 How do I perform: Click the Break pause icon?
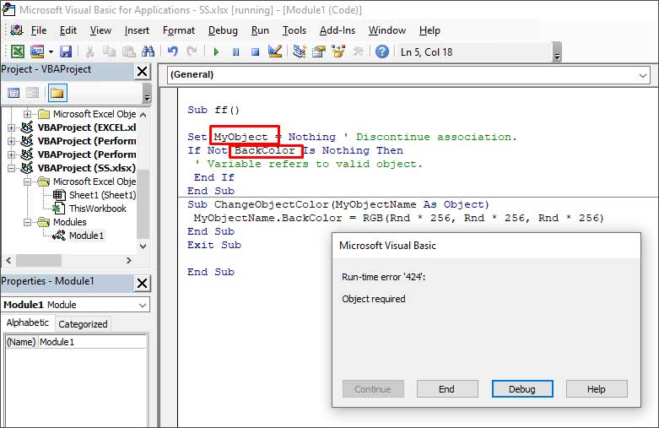tap(235, 52)
